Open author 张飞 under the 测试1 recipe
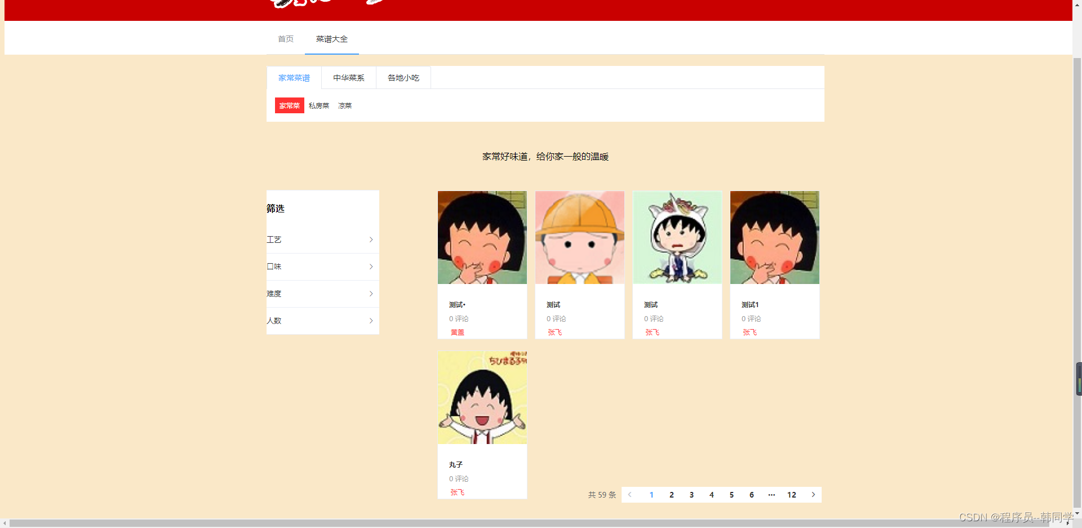This screenshot has width=1082, height=528. (750, 332)
